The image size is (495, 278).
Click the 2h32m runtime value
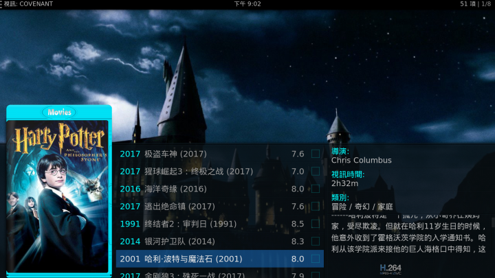click(x=344, y=183)
